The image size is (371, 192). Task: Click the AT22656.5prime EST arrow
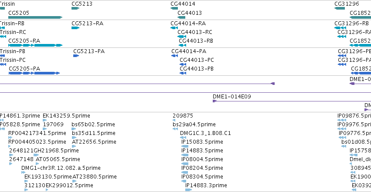pyautogui.click(x=74, y=146)
